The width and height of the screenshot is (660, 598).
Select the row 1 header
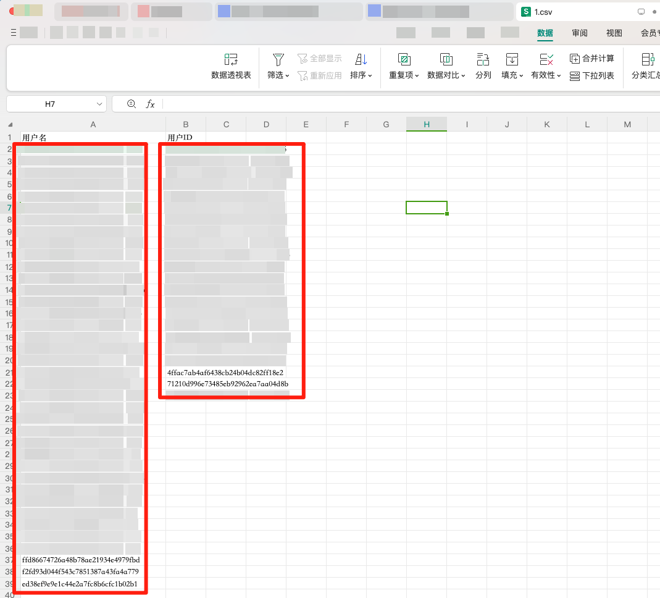click(10, 137)
